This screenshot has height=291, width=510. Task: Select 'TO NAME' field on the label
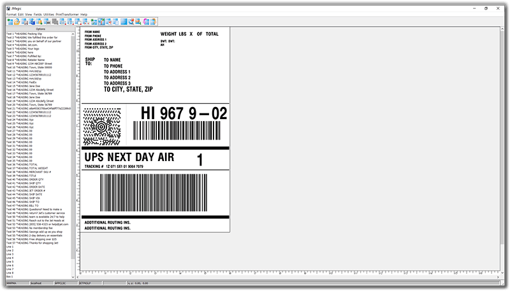(112, 60)
